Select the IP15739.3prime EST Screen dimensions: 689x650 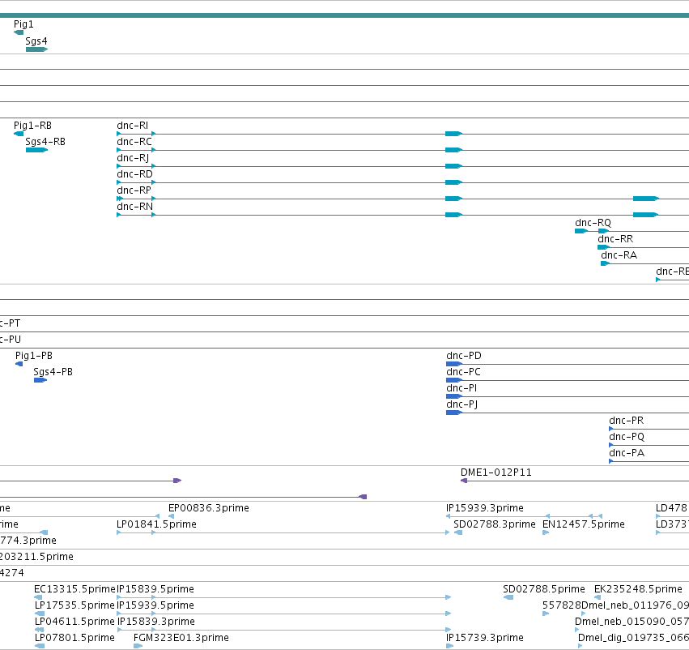449,646
